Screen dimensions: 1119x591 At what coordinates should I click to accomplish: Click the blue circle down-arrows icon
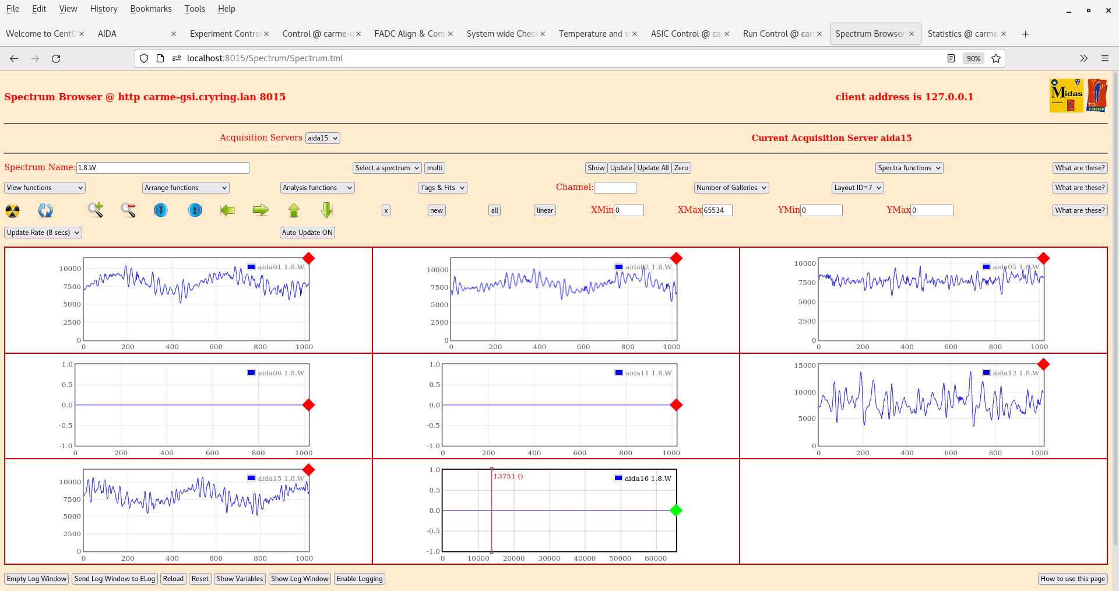161,210
